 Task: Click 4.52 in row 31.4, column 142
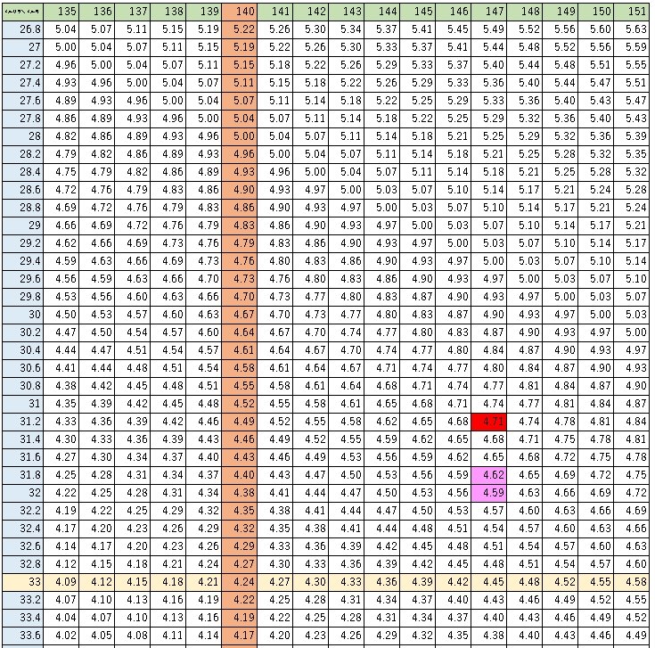[311, 439]
